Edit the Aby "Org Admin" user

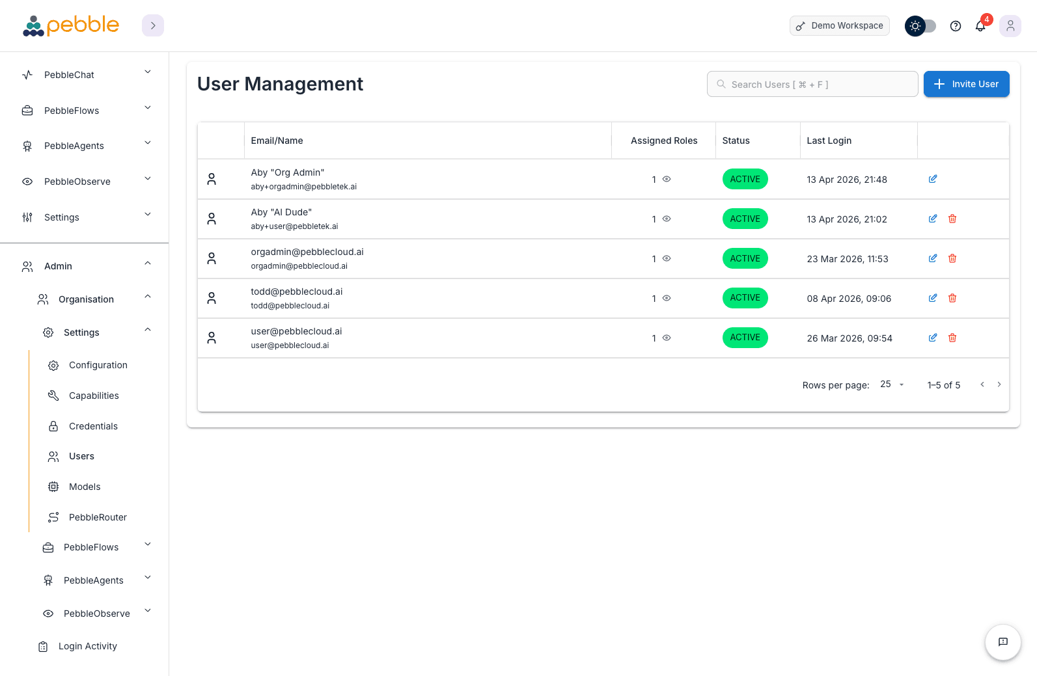[x=933, y=179]
